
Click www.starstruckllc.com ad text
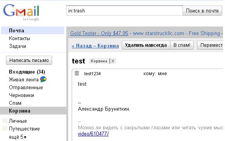pos(158,33)
